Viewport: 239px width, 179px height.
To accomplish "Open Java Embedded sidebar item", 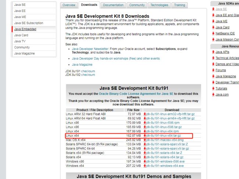I will [x=34, y=29].
